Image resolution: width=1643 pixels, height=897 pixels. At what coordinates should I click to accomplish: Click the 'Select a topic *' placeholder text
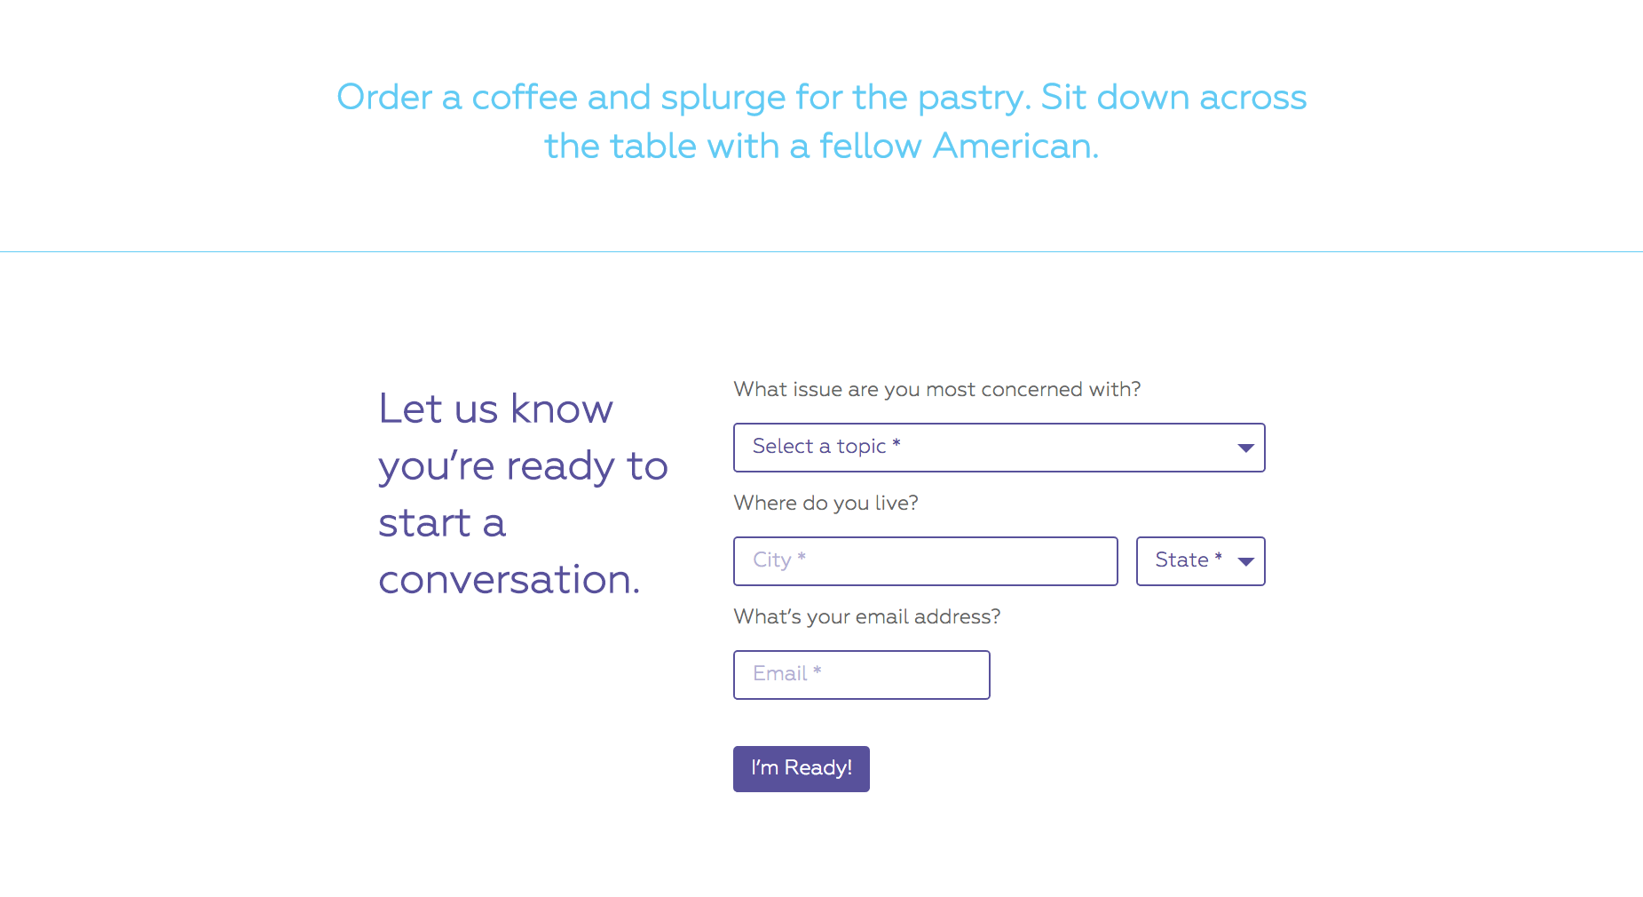tap(826, 447)
